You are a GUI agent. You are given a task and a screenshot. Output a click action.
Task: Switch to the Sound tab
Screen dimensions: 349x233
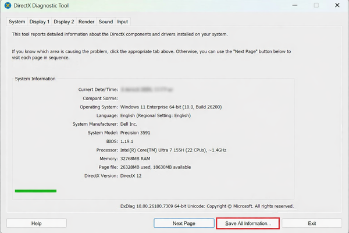coord(105,22)
